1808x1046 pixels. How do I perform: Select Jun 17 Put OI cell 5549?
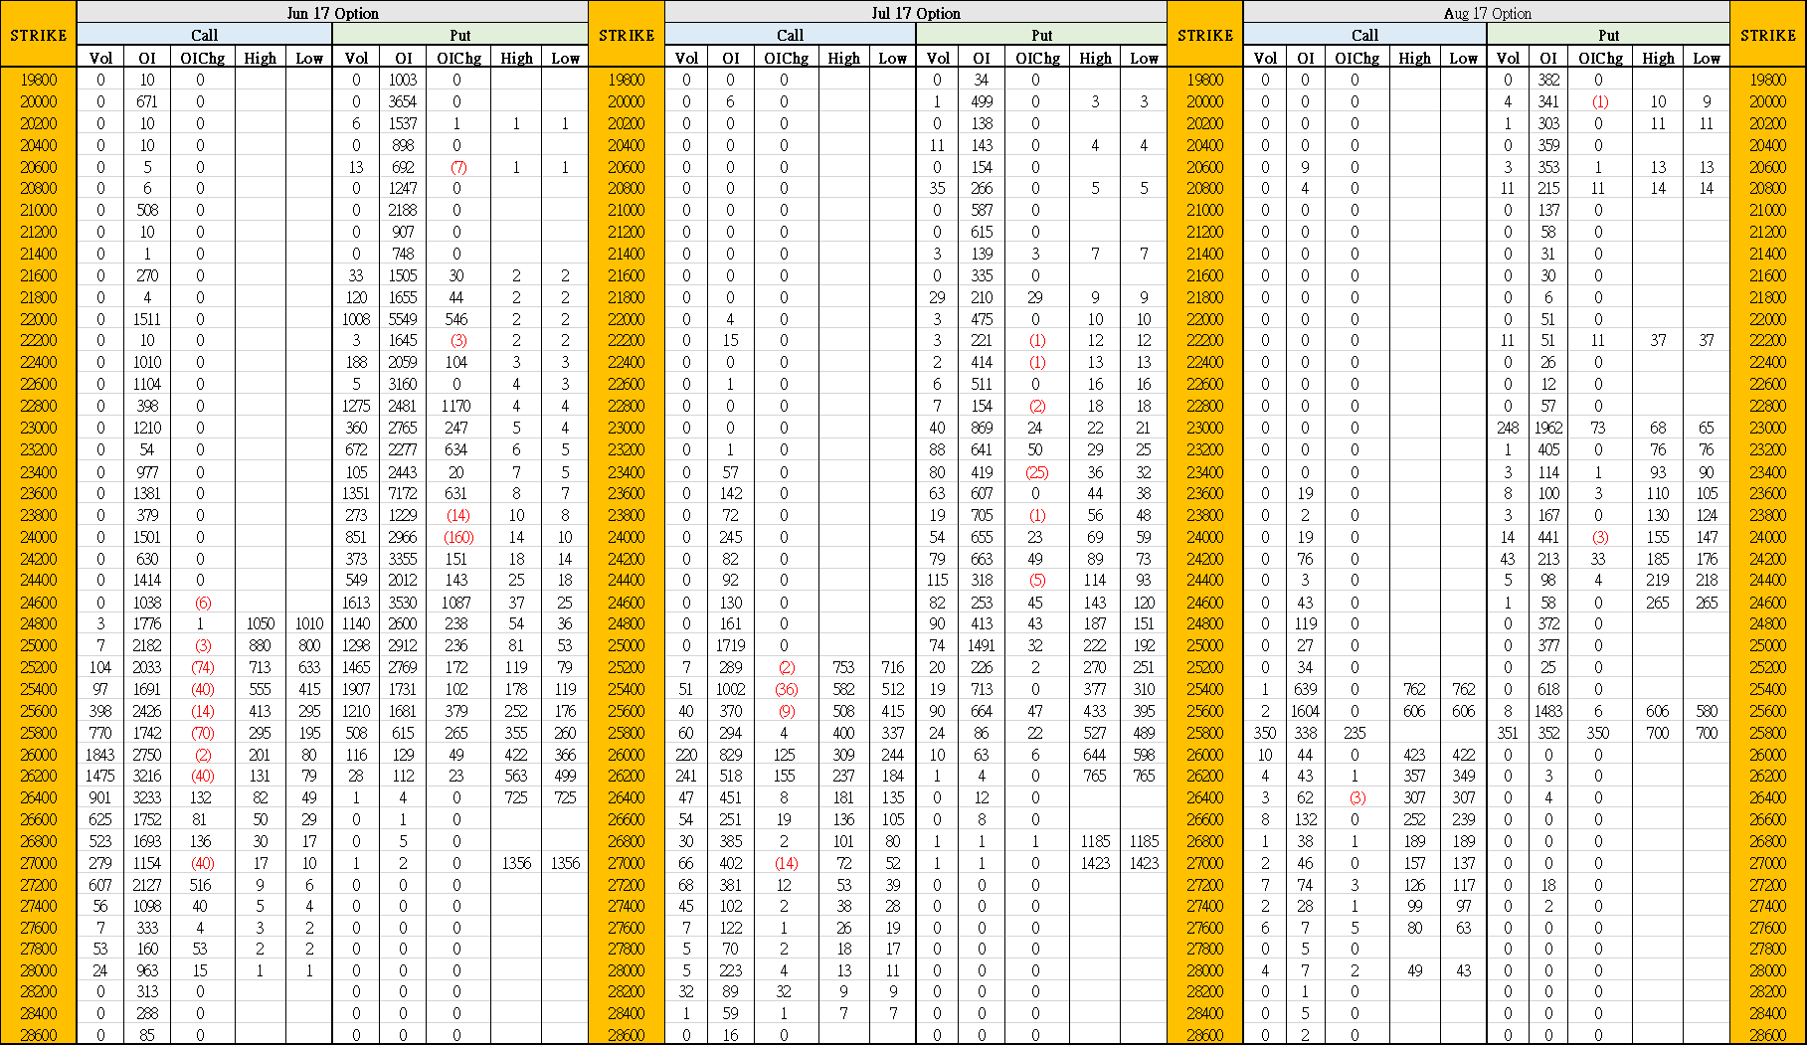[403, 319]
